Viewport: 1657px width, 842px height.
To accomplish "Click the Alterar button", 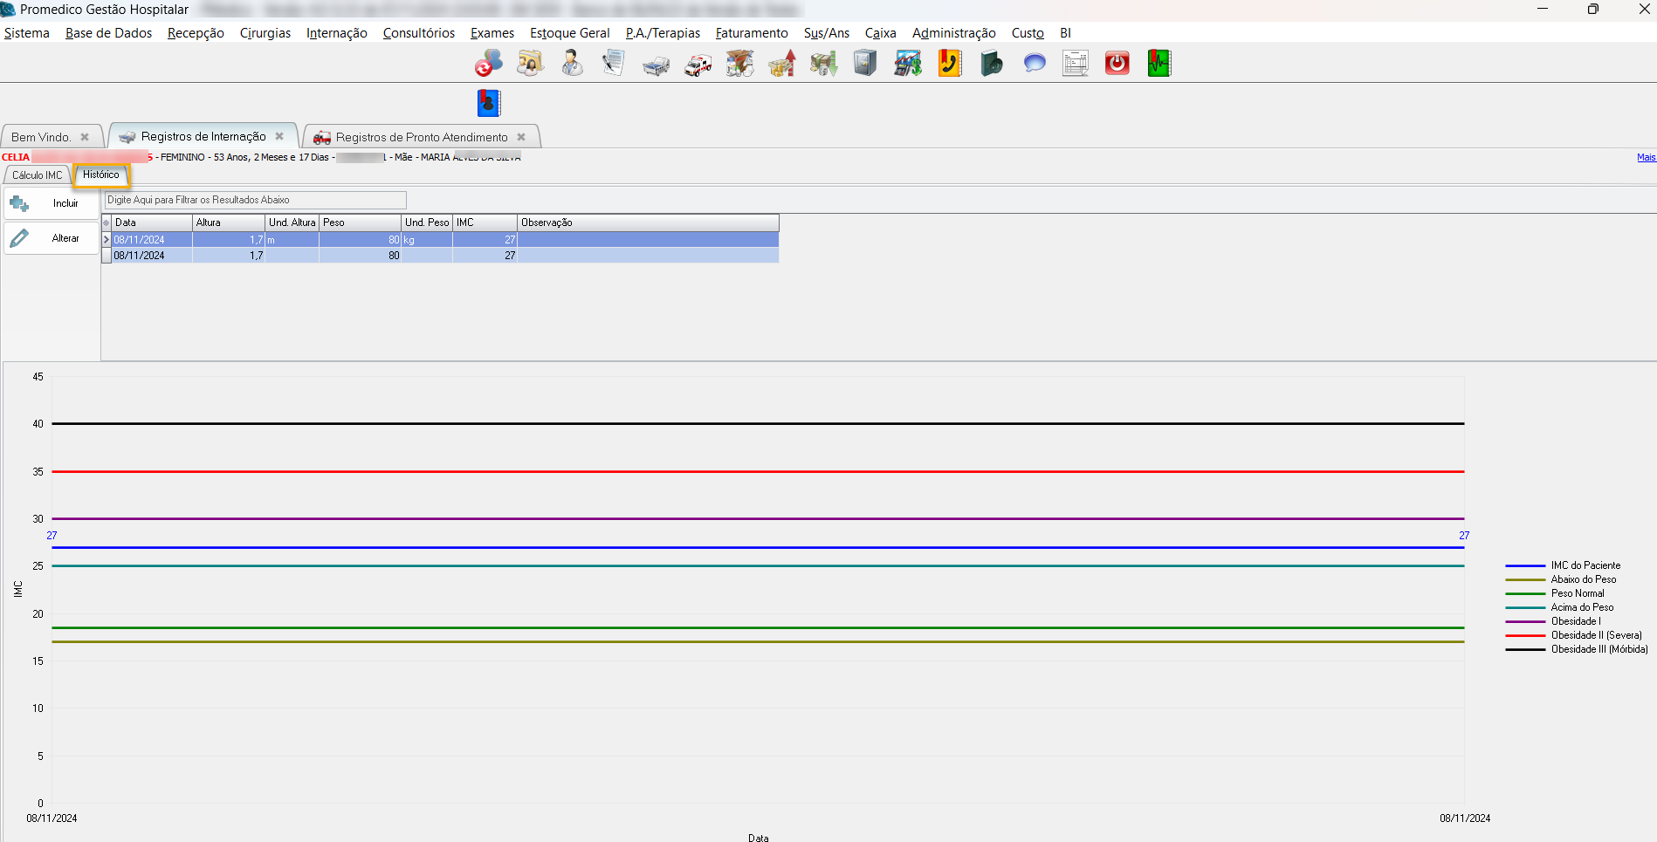I will tap(52, 238).
